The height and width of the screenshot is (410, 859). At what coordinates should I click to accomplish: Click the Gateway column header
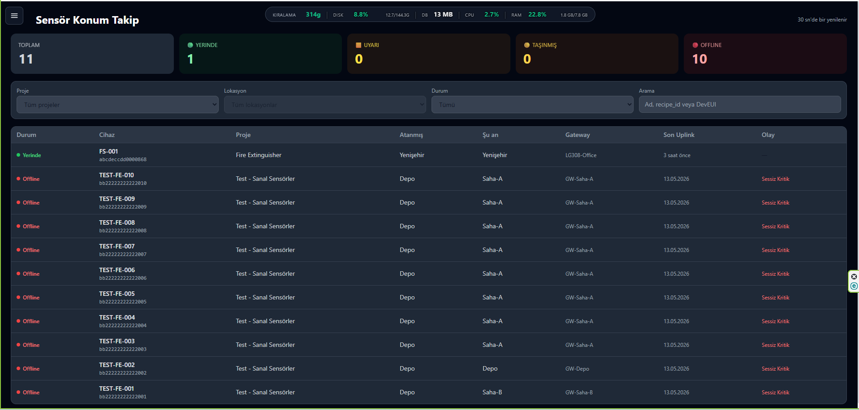578,135
